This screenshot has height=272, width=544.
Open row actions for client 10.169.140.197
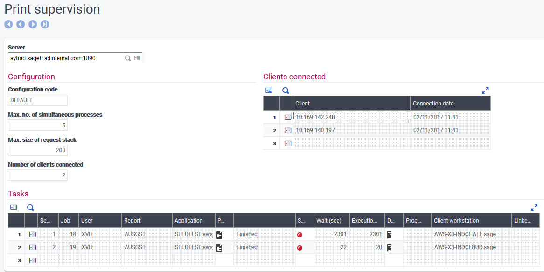288,130
